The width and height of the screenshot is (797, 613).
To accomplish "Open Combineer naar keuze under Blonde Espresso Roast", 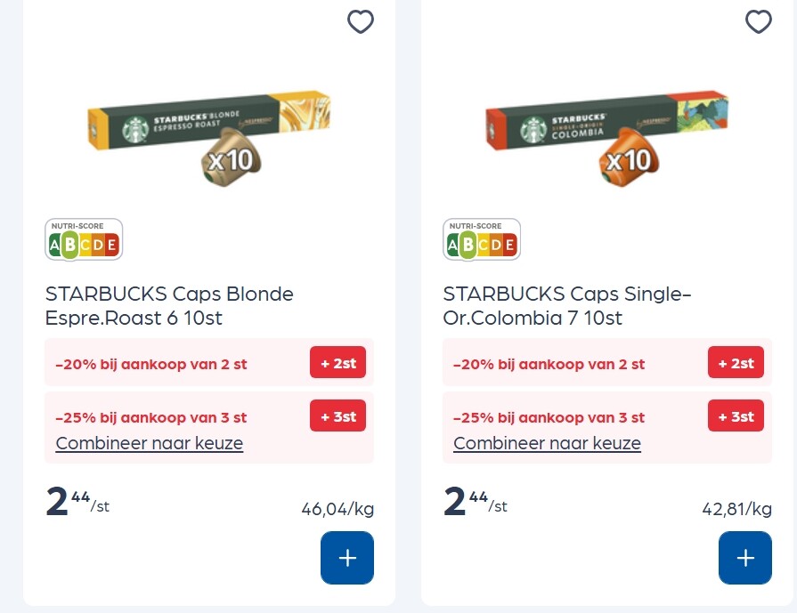I will [149, 443].
